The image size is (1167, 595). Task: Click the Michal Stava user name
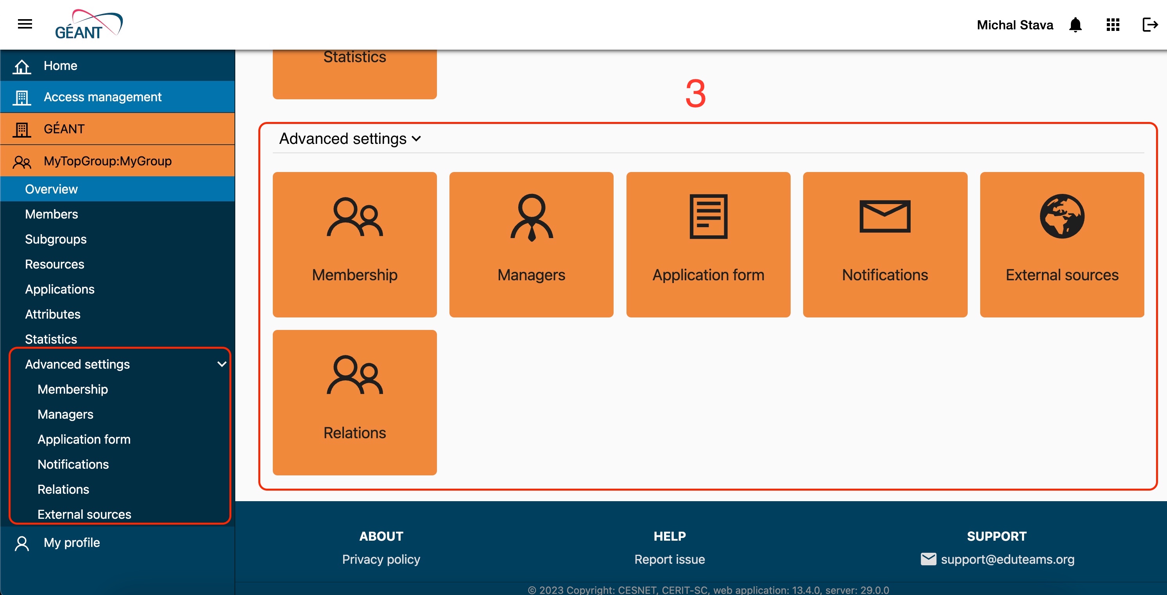click(1015, 25)
